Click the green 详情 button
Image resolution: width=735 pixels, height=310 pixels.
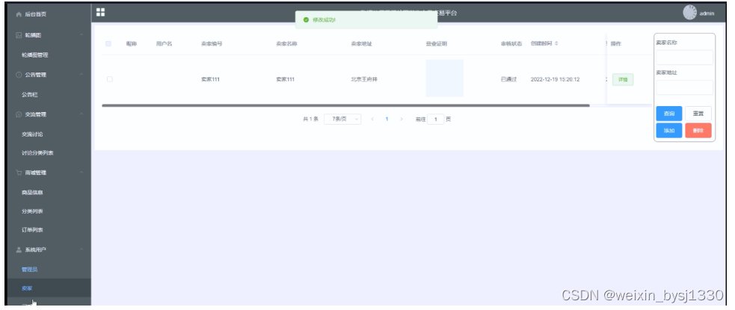[623, 80]
